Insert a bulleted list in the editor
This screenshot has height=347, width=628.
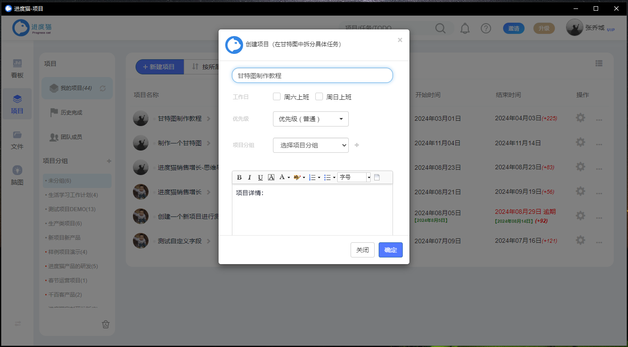(x=327, y=177)
